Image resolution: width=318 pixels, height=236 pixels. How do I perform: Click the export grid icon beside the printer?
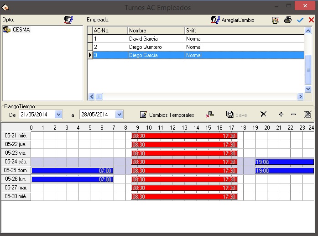click(276, 20)
